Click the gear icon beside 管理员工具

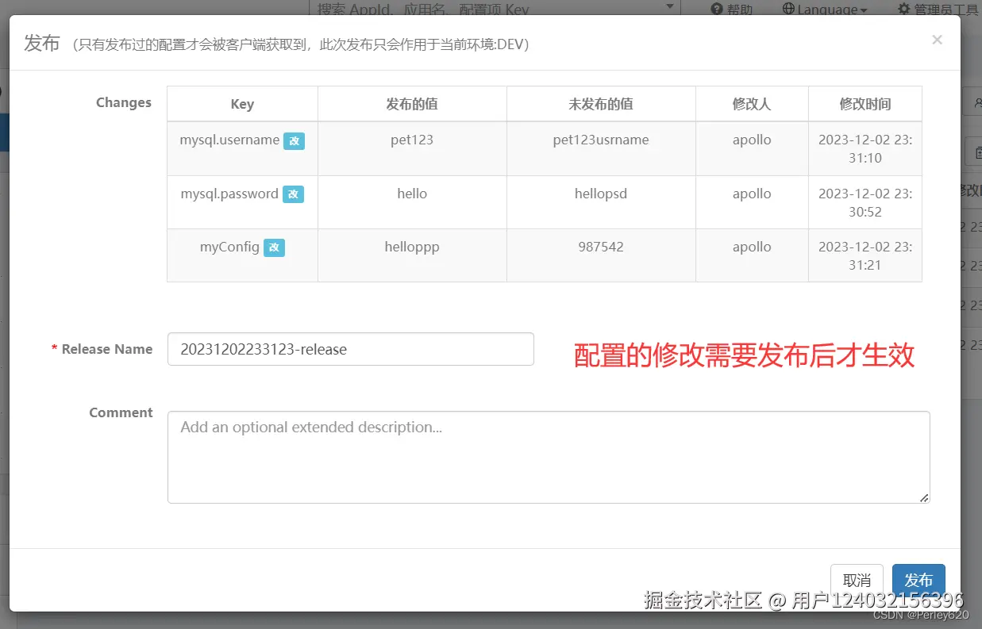[x=904, y=9]
